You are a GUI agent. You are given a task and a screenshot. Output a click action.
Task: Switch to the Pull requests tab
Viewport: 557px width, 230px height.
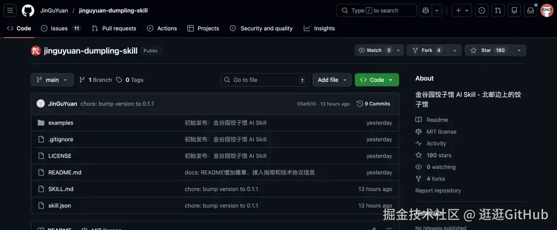[x=114, y=28]
